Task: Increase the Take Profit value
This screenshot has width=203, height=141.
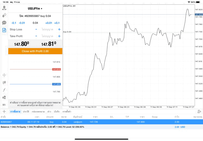Action: click(x=59, y=36)
